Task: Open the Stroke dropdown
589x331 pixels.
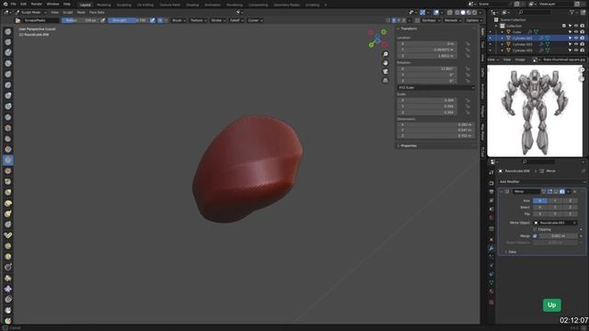Action: coord(218,20)
